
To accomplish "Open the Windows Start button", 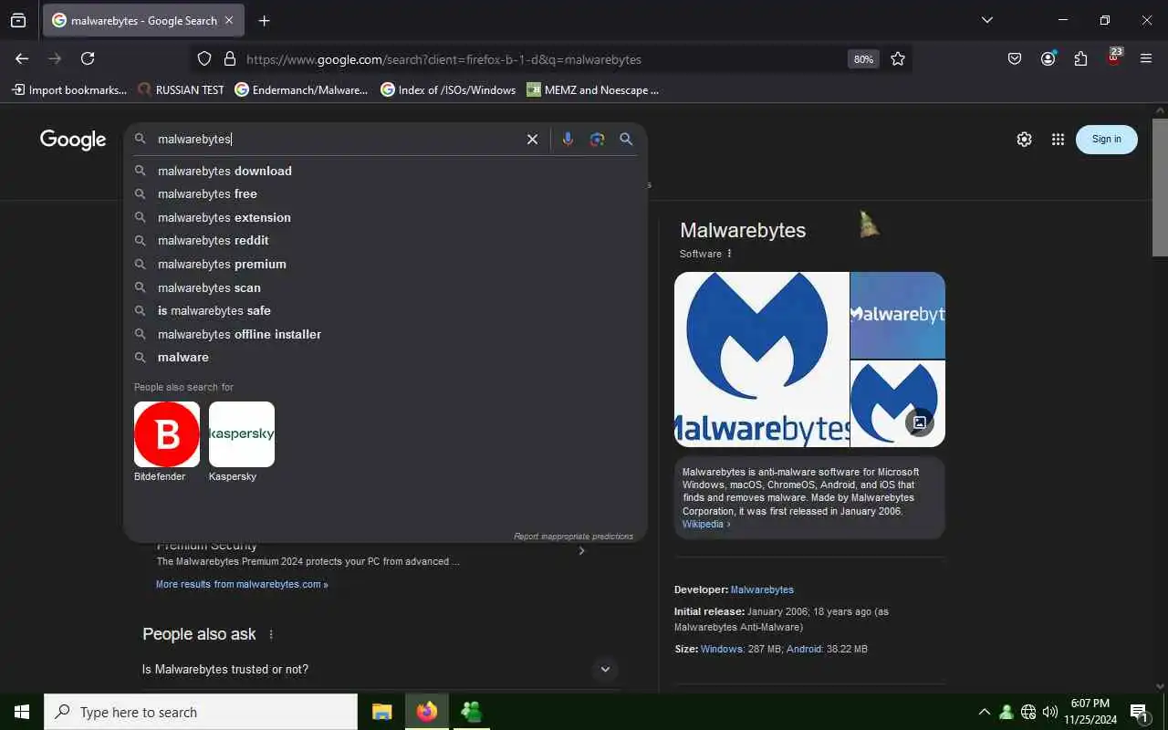I will [22, 712].
